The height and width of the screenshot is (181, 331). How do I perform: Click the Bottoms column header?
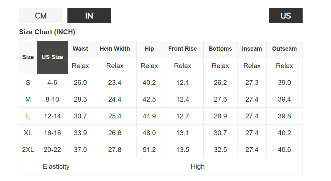[220, 49]
